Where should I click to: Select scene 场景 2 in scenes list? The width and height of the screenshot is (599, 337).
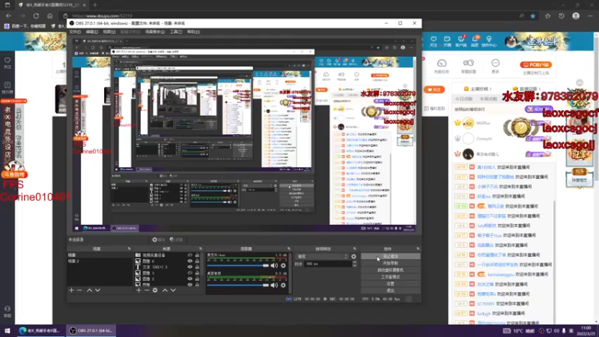[x=100, y=261]
